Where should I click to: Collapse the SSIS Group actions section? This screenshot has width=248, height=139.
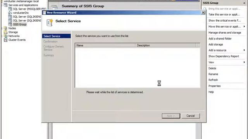click(244, 3)
